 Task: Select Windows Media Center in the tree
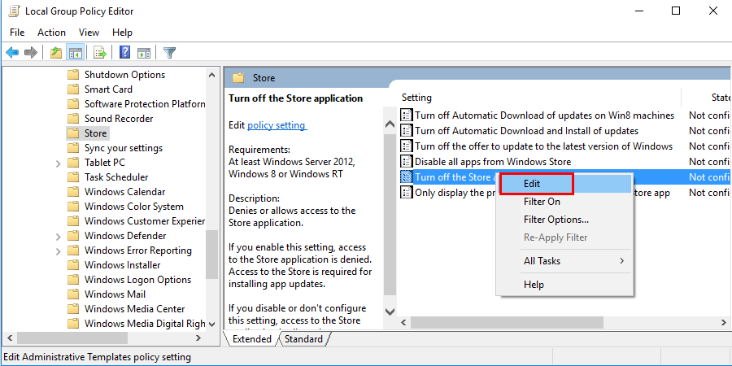click(134, 309)
